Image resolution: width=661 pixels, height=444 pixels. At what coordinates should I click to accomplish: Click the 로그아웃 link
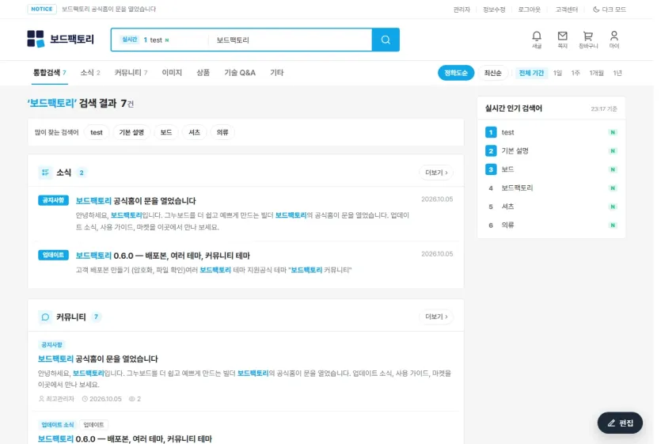pos(529,9)
